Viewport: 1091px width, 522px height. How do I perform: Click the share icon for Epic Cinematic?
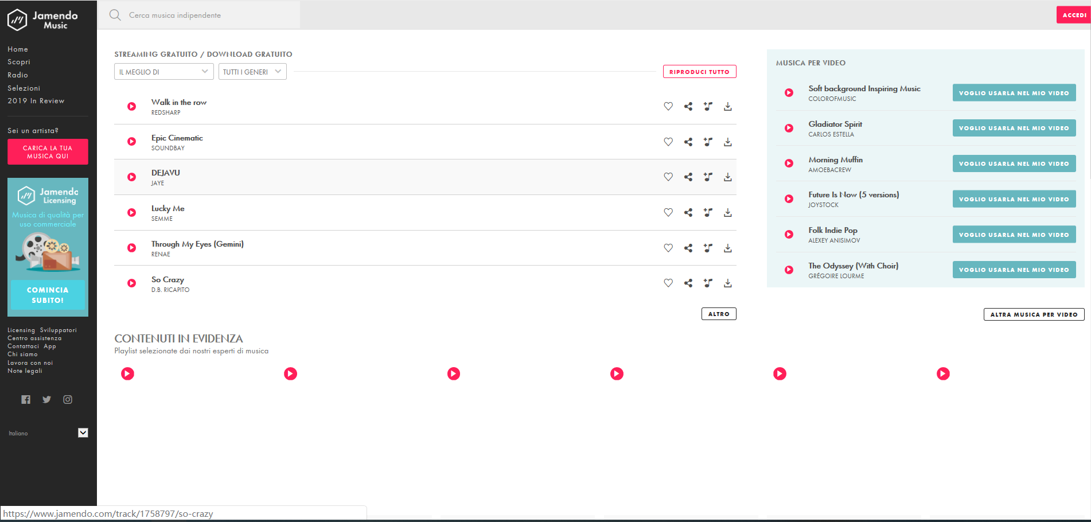click(688, 142)
